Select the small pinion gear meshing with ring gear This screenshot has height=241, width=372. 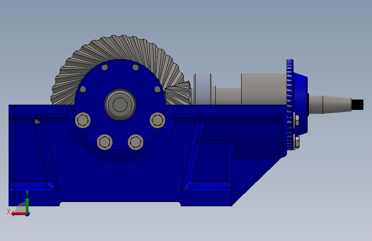pyautogui.click(x=178, y=94)
